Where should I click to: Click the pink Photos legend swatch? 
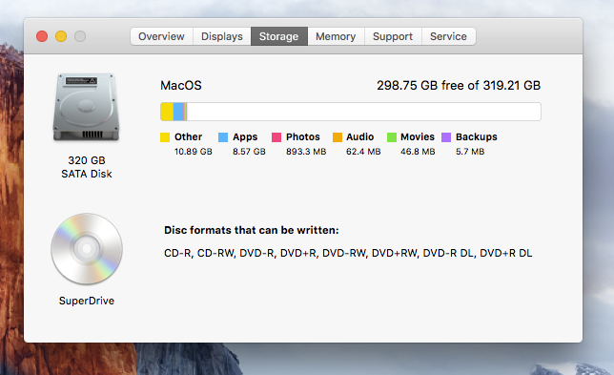tap(276, 137)
